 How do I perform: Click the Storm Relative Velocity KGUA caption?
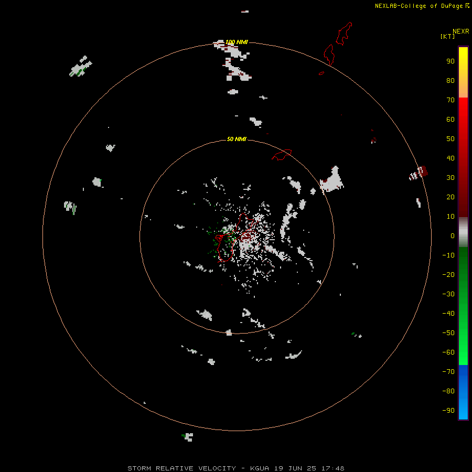click(235, 468)
